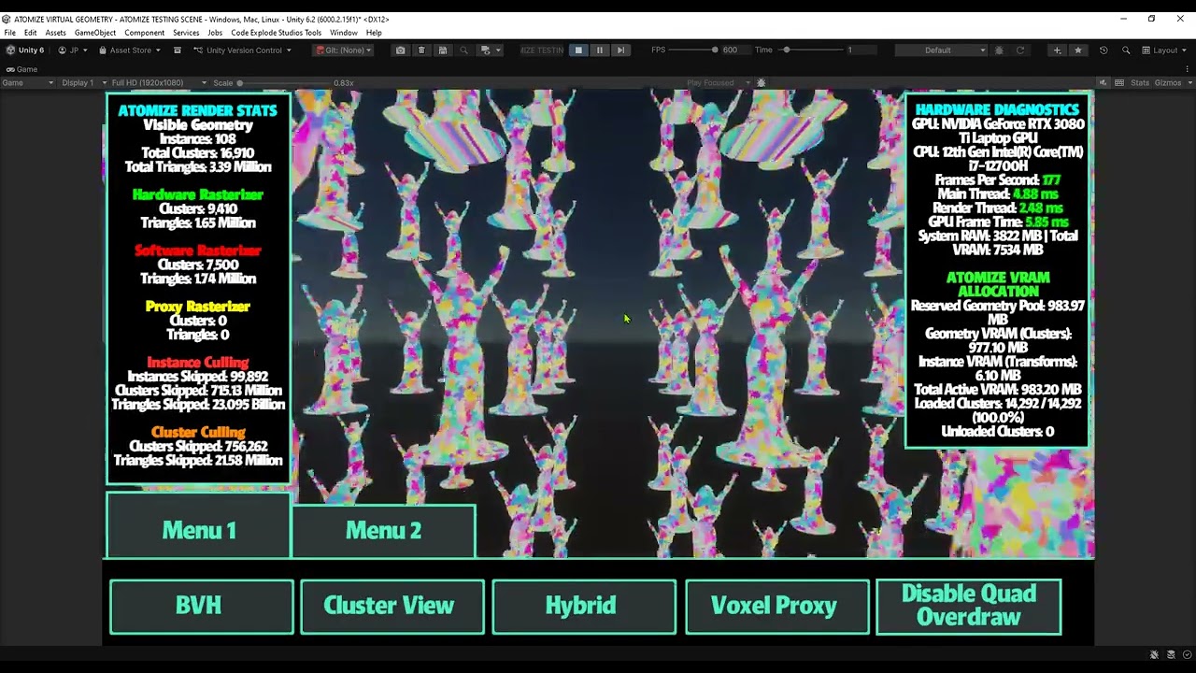Open the Assets menu

[55, 33]
